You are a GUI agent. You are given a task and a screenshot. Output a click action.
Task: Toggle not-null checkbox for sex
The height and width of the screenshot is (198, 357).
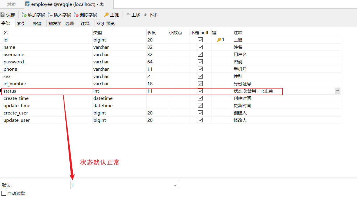[x=200, y=76]
